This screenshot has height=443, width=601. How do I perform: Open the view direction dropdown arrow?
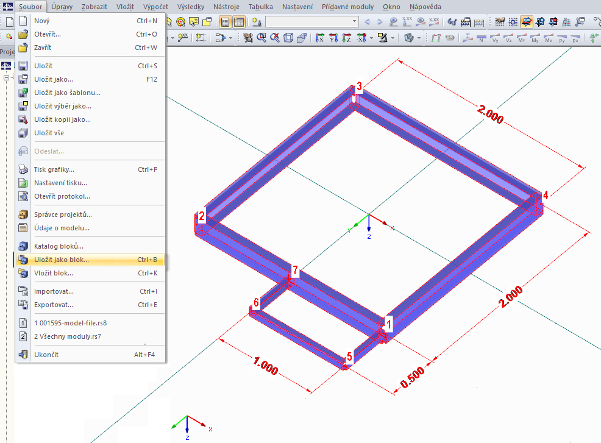tap(371, 38)
